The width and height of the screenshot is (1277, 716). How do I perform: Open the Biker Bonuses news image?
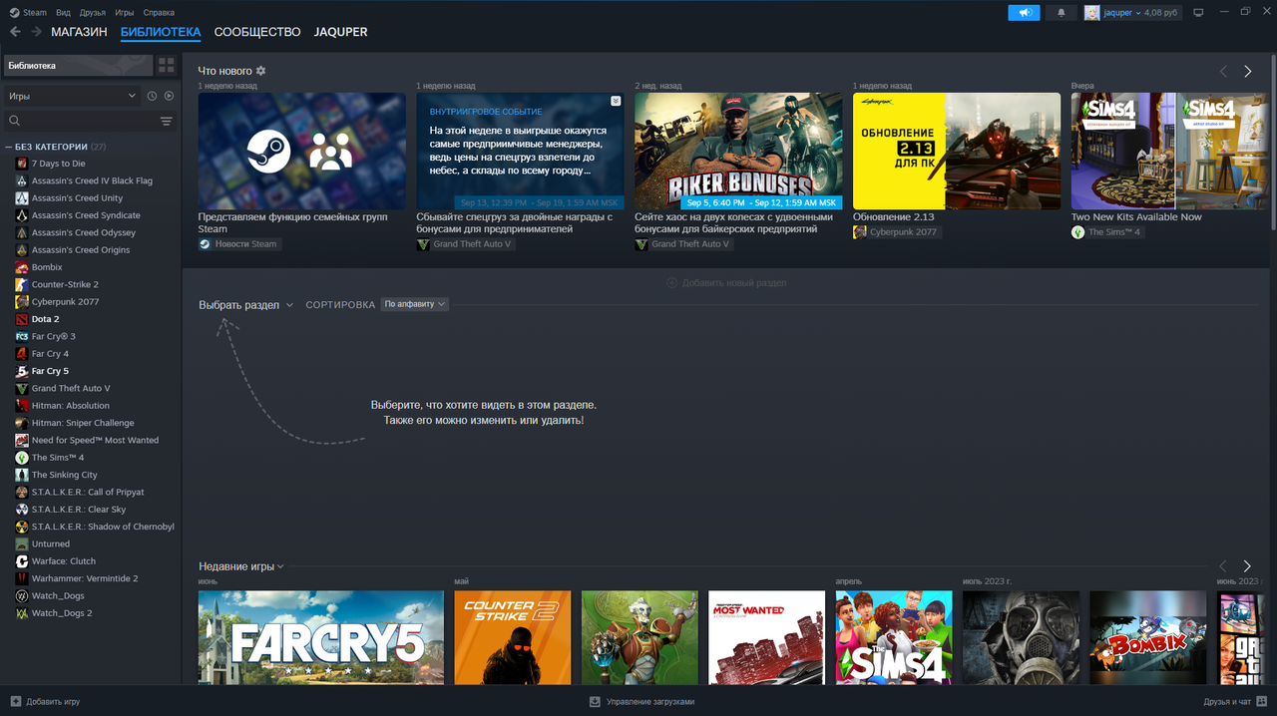738,151
